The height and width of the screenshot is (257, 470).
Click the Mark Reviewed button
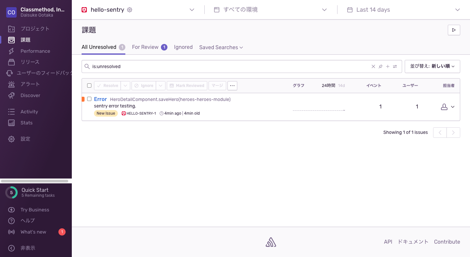click(187, 86)
